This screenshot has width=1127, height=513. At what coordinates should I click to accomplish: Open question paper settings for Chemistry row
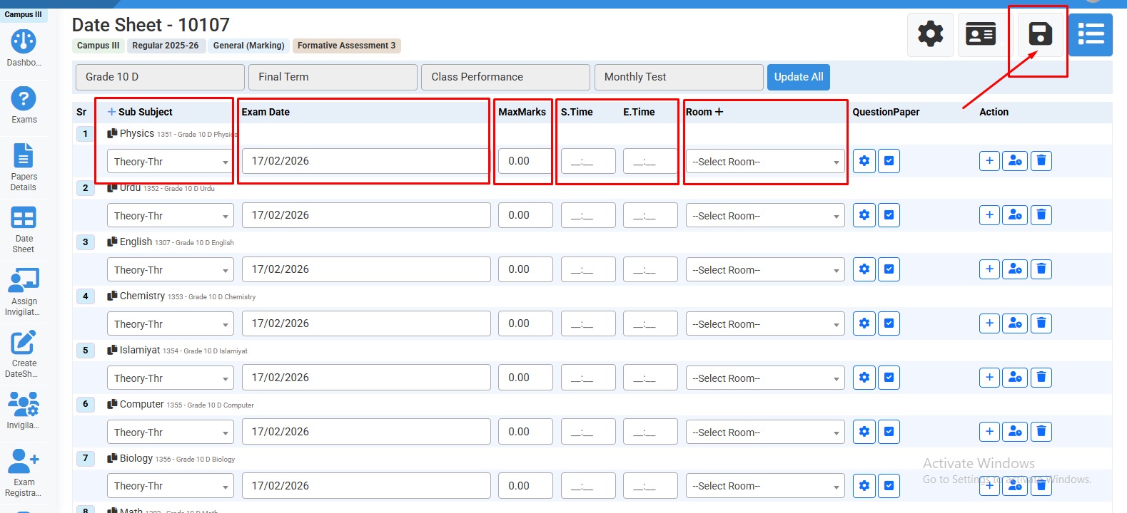click(864, 323)
